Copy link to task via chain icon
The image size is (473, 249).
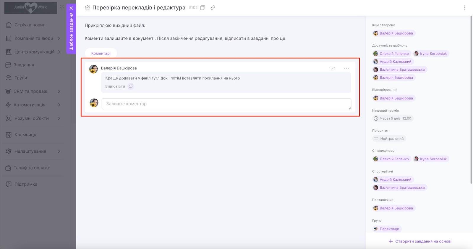[x=213, y=8]
